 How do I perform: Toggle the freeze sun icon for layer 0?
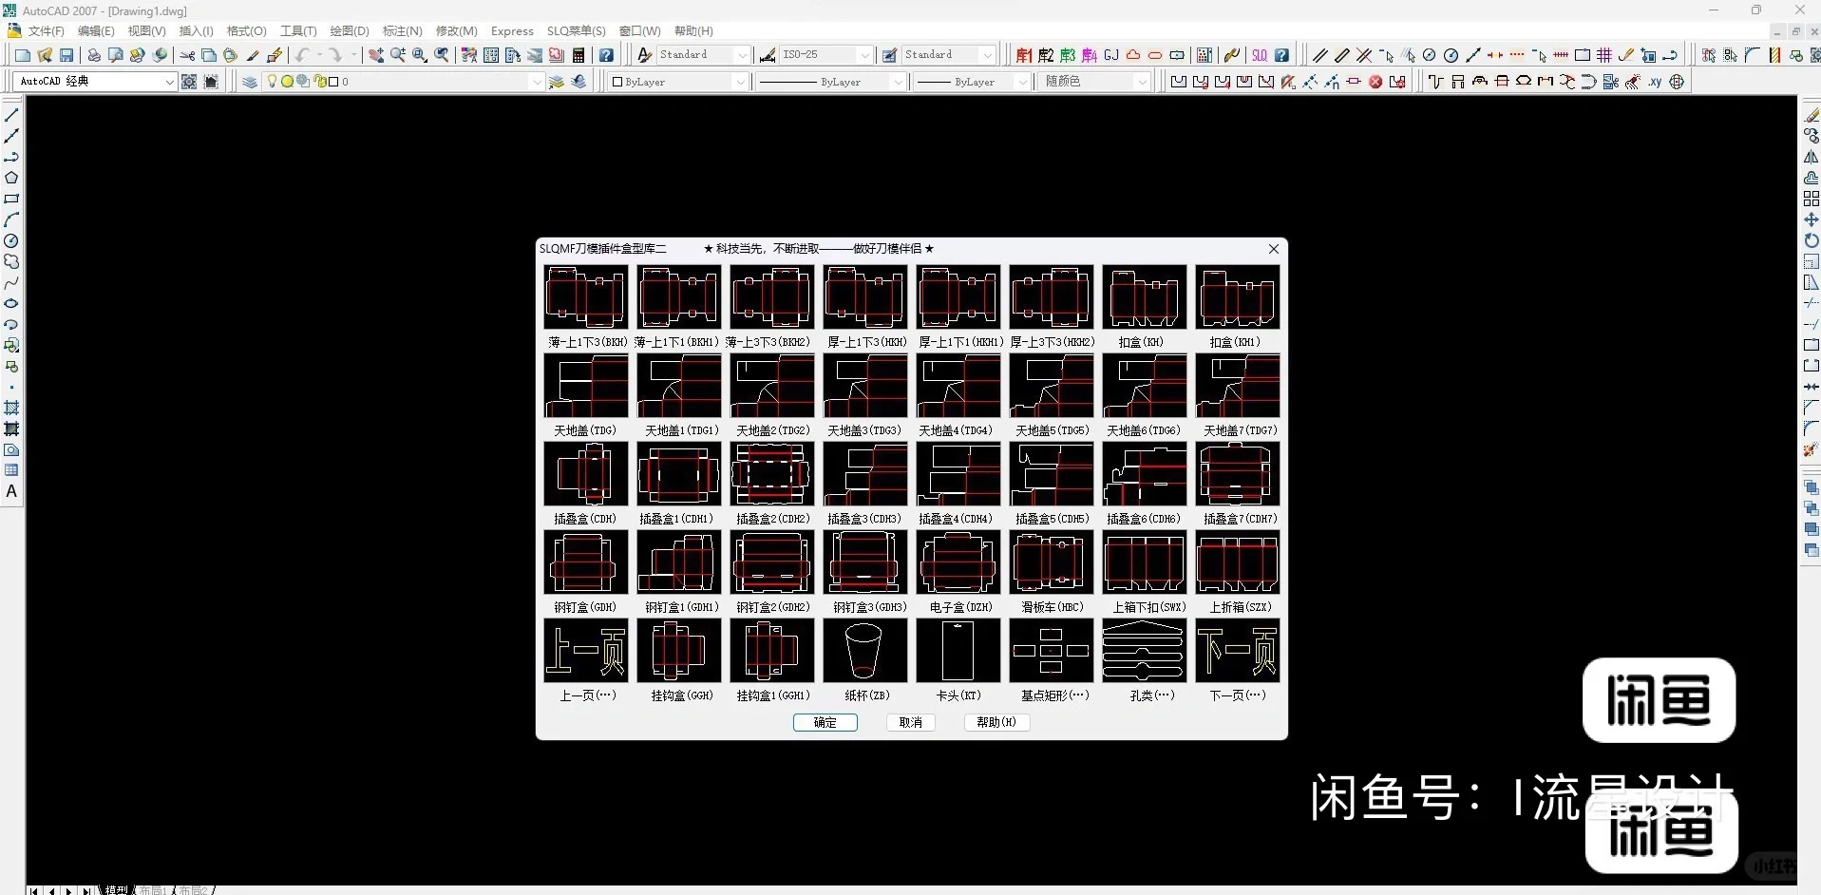(287, 82)
